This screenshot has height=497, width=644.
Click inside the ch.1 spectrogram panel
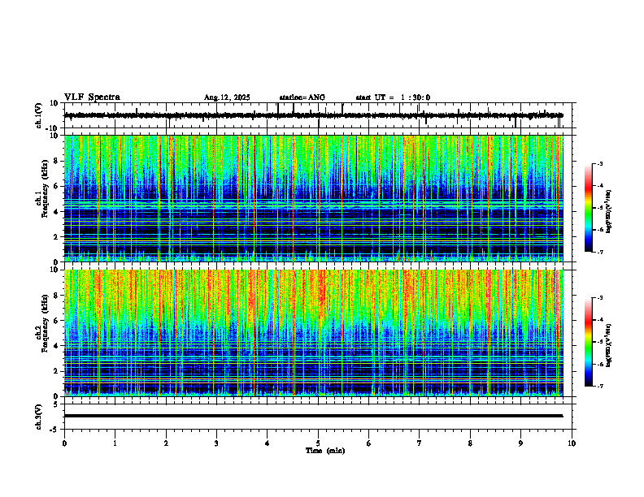coord(313,198)
